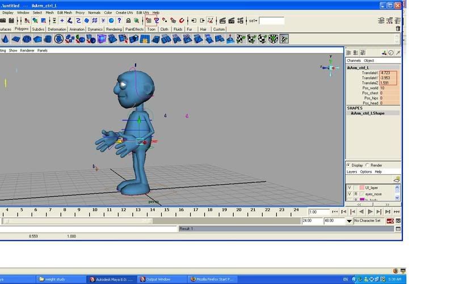Open the sel selection mode dropdown
454x284 pixels.
[254, 21]
